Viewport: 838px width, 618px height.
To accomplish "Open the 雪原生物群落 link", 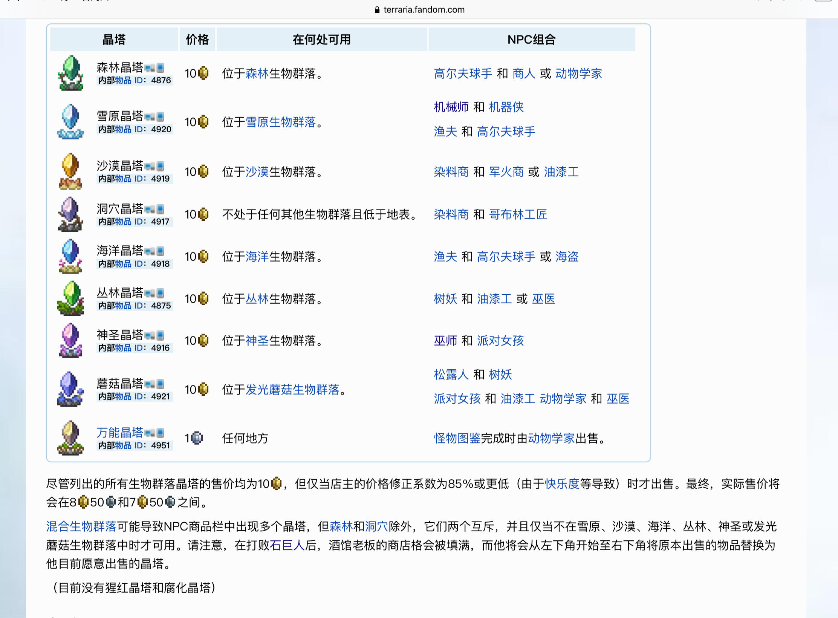I will (281, 122).
